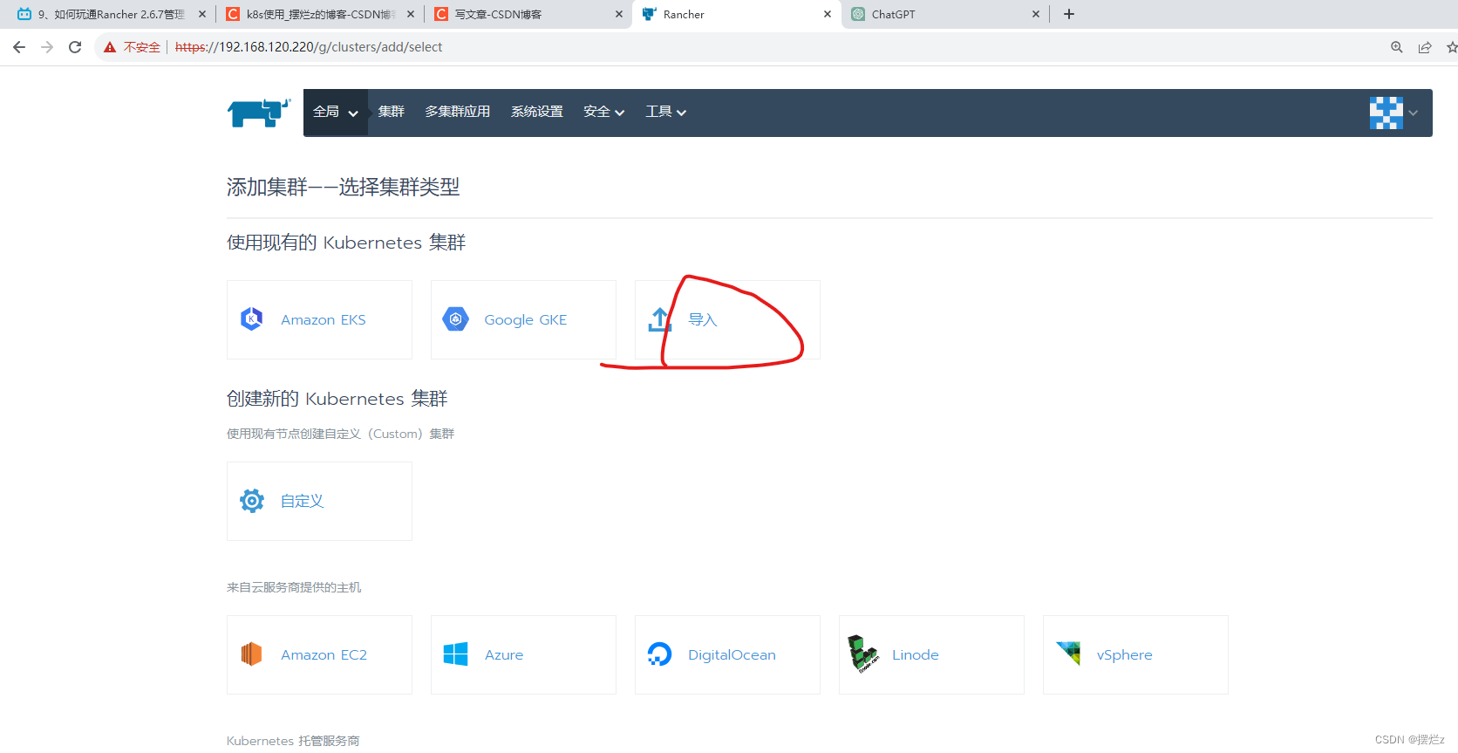Click the DigitalOcean logo icon

click(659, 654)
